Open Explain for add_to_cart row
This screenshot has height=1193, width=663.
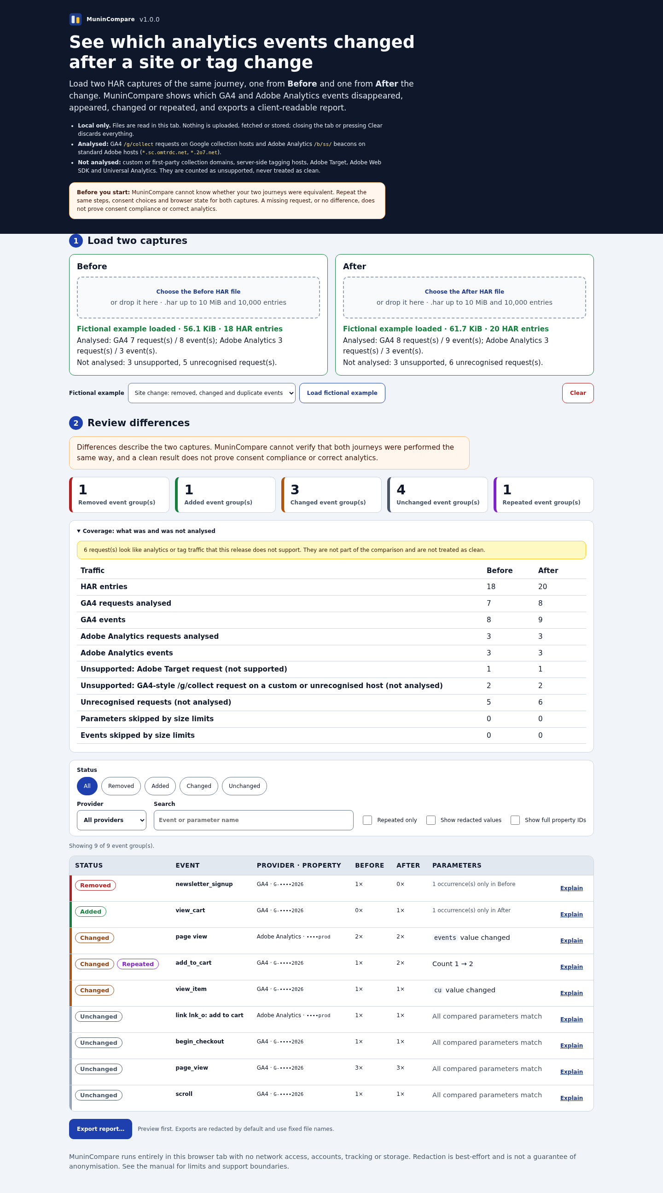571,967
